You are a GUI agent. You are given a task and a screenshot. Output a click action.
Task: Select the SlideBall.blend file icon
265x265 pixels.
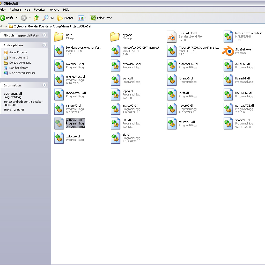point(172,37)
